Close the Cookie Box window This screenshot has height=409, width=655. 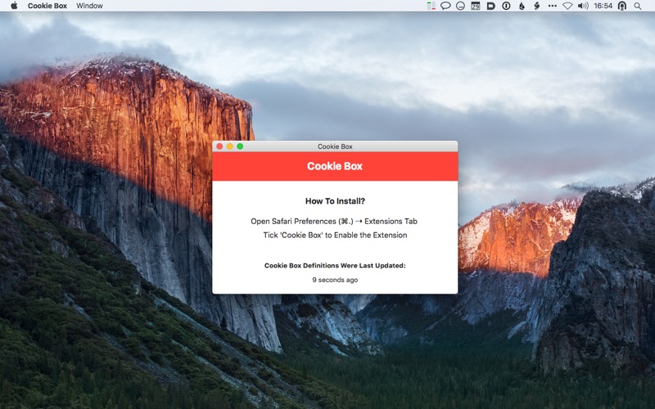219,146
